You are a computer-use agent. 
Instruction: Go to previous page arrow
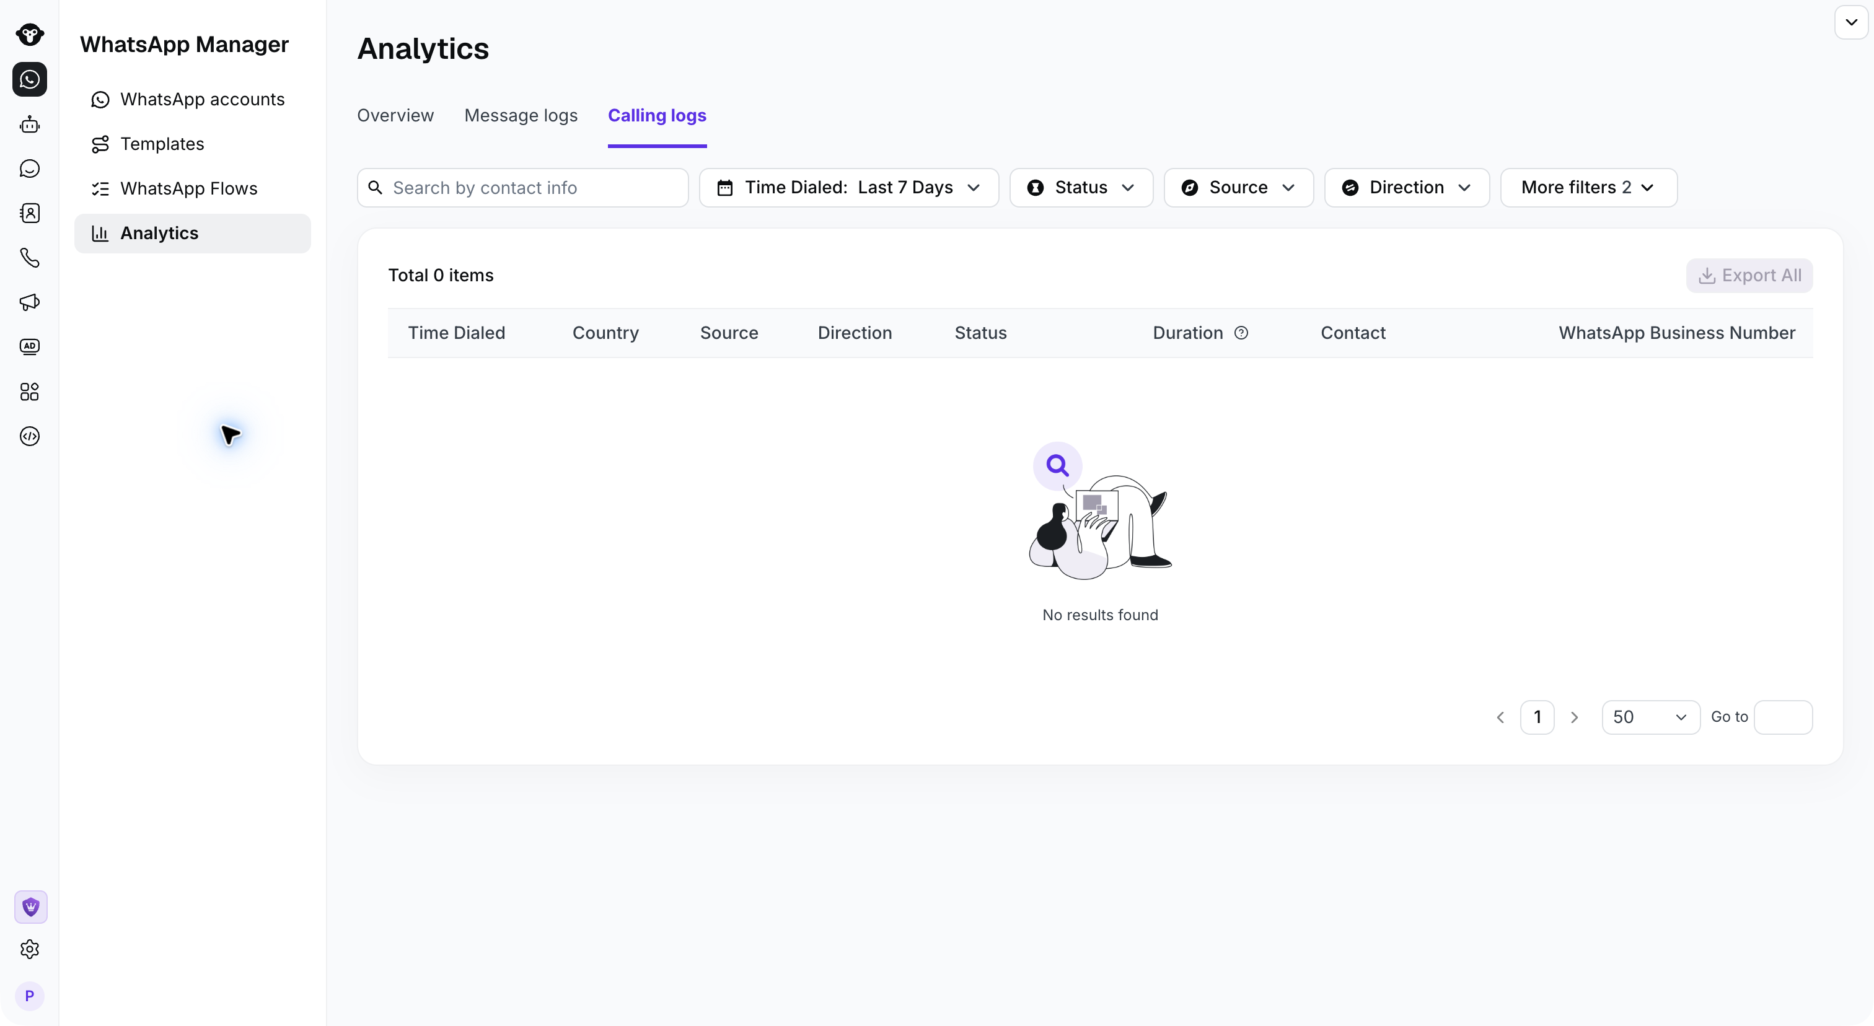click(1500, 717)
